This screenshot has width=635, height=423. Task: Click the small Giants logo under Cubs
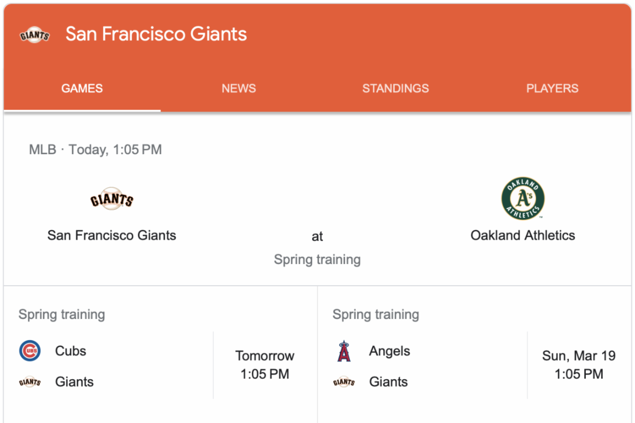tap(30, 382)
